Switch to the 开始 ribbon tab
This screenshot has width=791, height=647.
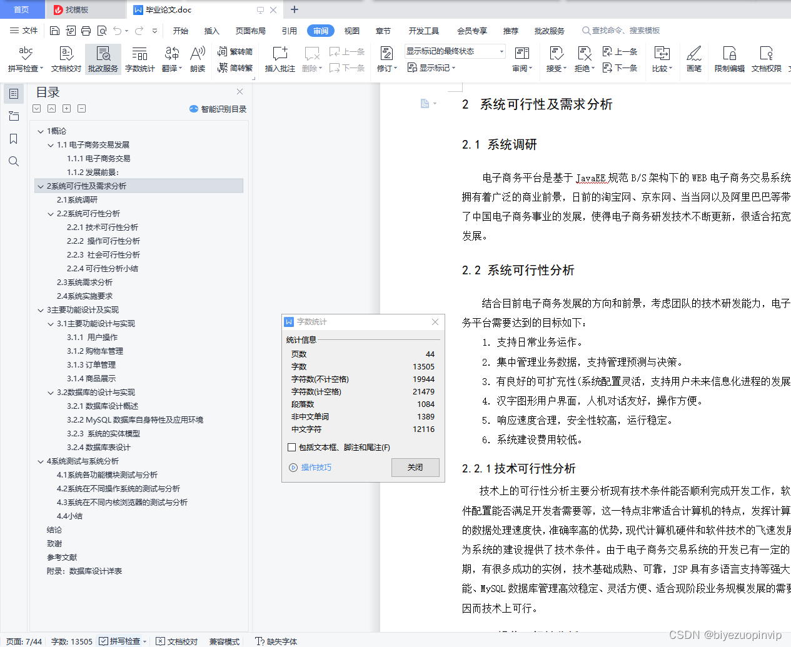click(181, 31)
